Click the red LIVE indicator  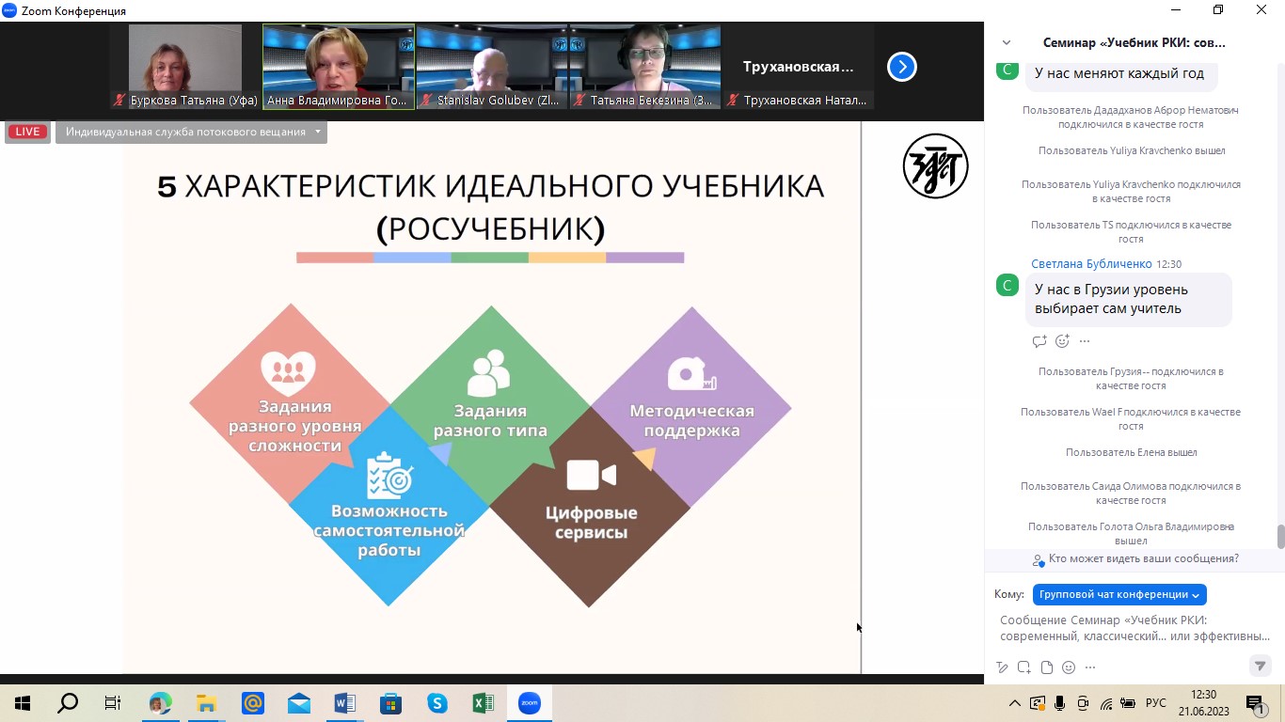[27, 133]
